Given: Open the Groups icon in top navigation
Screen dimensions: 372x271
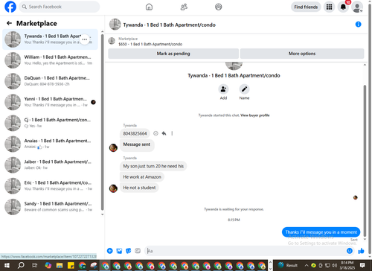Looking at the screenshot, I should pos(219,7).
